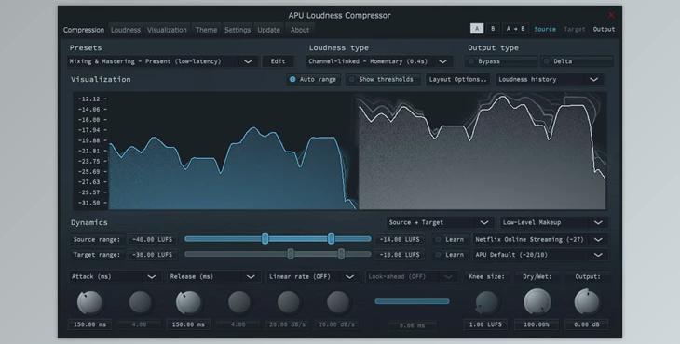The width and height of the screenshot is (680, 344).
Task: Open the Loudness tab
Action: pos(126,30)
